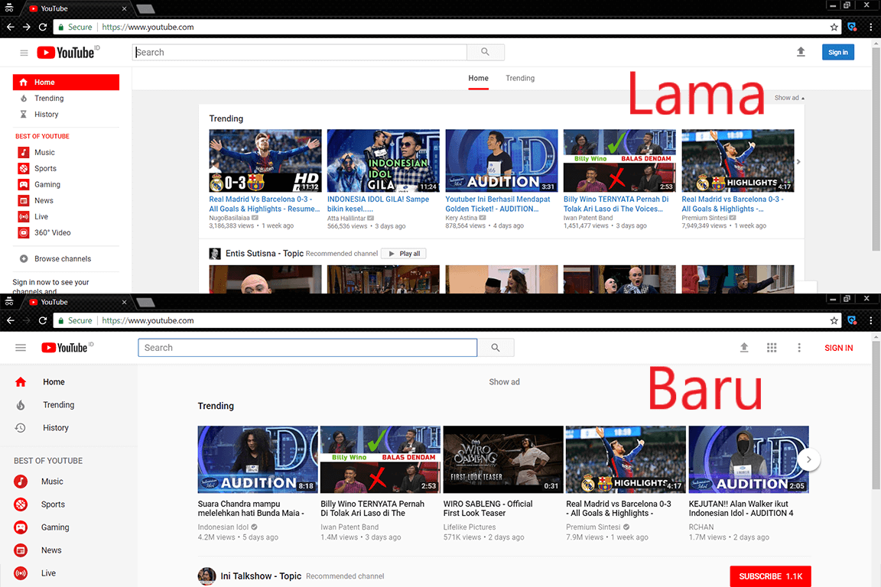Close YouTube tab in top browser window
Screen dimensions: 881x587
(x=124, y=8)
